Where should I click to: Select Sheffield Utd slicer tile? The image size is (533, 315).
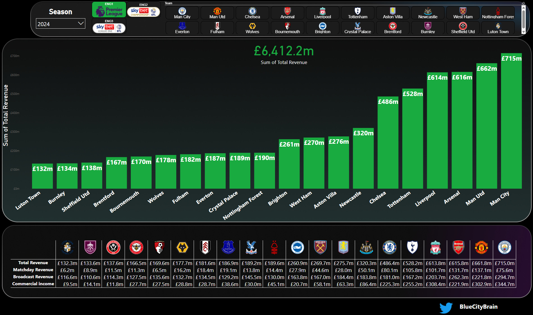coord(463,28)
